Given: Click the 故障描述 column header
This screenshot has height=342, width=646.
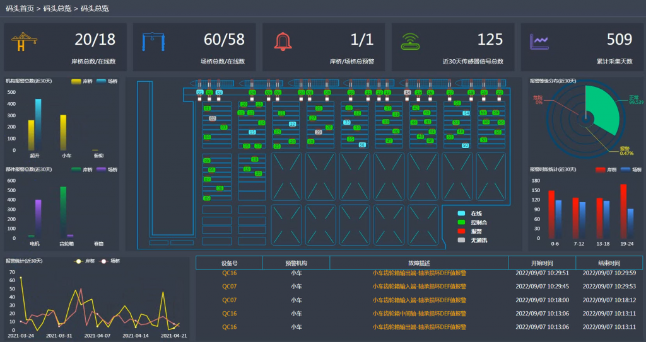Looking at the screenshot, I should coord(419,263).
